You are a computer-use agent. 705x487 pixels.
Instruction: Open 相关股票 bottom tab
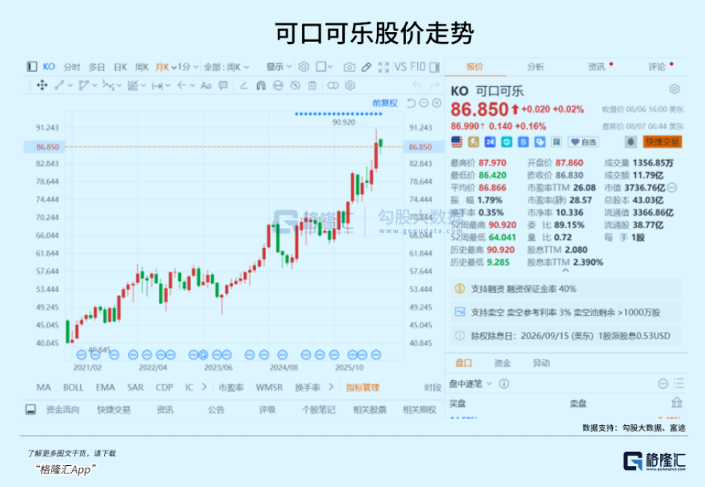pos(369,409)
